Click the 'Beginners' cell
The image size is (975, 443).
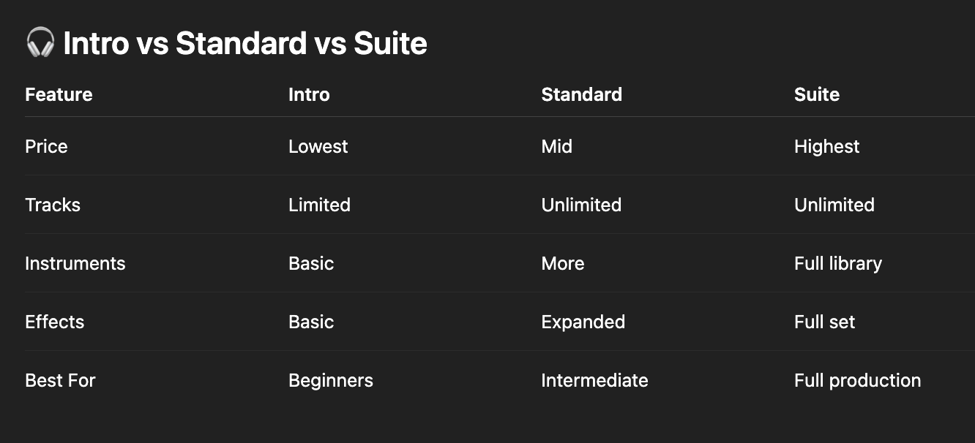tap(331, 380)
